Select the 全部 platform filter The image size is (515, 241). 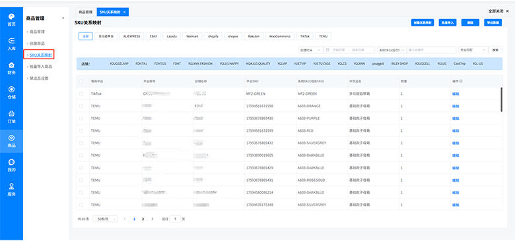pyautogui.click(x=86, y=36)
